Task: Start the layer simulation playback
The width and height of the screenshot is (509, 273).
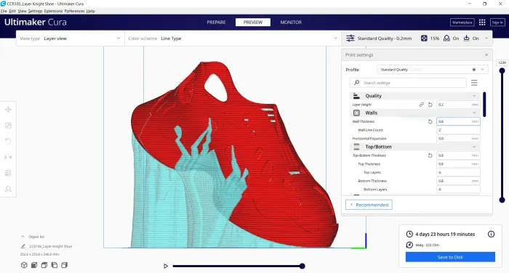Action: [166, 266]
